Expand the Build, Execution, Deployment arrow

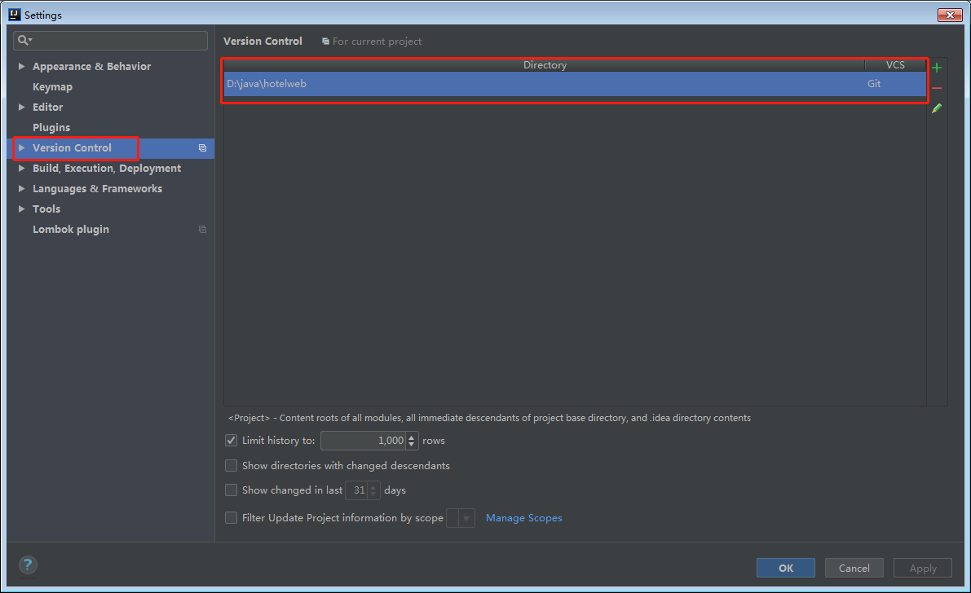click(x=22, y=169)
